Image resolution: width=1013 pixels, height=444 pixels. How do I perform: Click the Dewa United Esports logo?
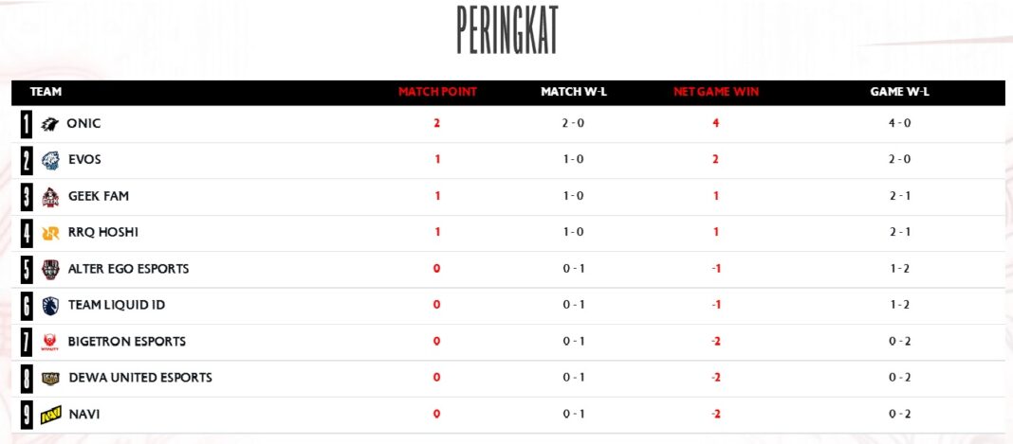pyautogui.click(x=50, y=379)
